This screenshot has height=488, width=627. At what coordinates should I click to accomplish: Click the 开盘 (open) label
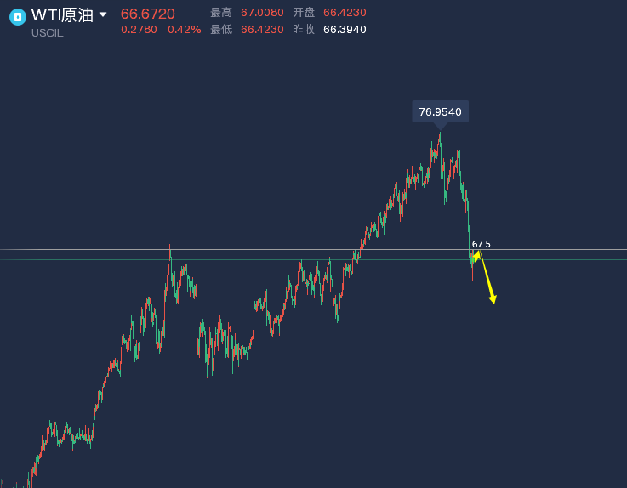tap(304, 13)
